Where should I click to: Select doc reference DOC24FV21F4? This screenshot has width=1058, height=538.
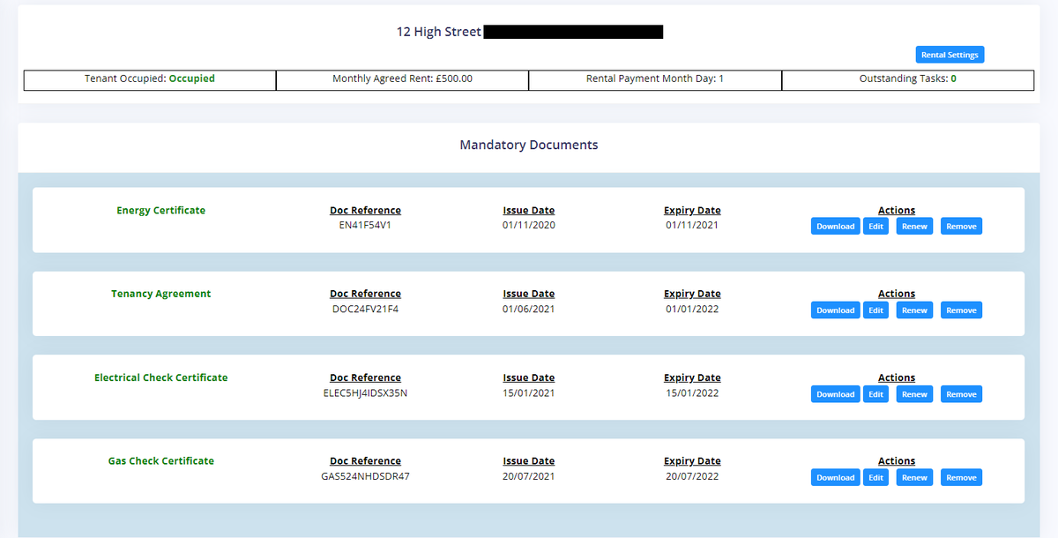tap(365, 310)
